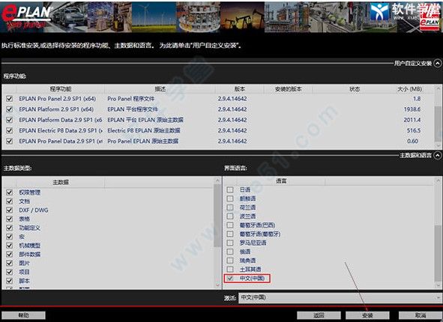Toggle the EPLAN Electric P8 Data checkbox
This screenshot has width=443, height=322.
[x=9, y=130]
